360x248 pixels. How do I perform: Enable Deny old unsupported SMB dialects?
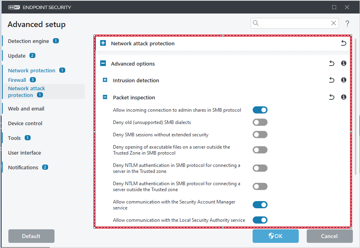click(260, 122)
